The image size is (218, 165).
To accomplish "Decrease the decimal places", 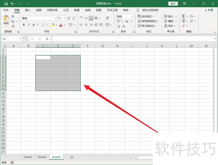I will (124, 26).
